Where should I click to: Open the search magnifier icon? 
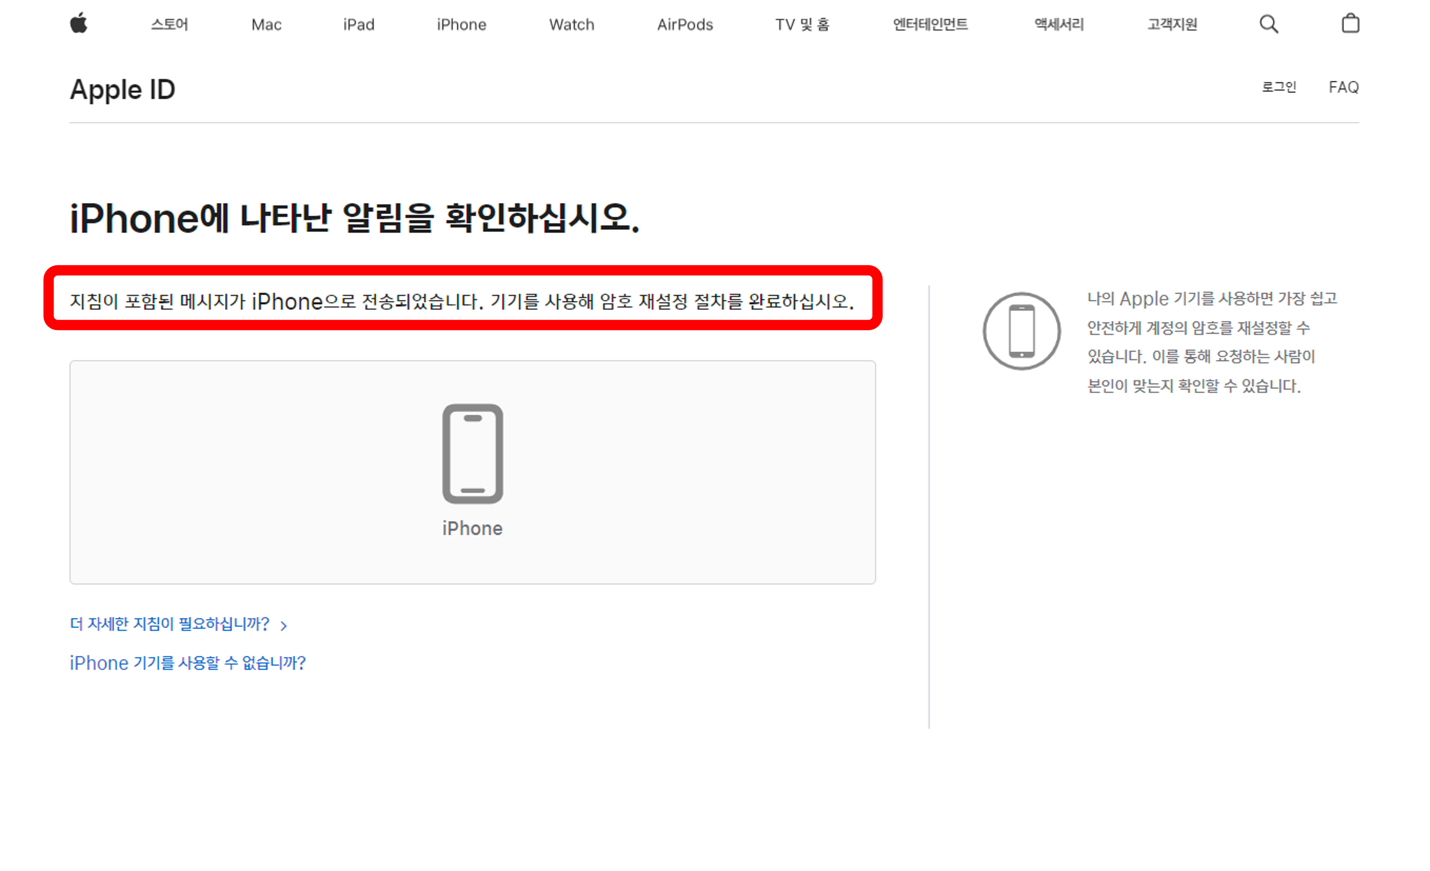tap(1268, 24)
